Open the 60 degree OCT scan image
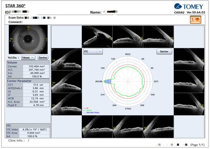This screenshot has width=210, height=149. click(158, 37)
